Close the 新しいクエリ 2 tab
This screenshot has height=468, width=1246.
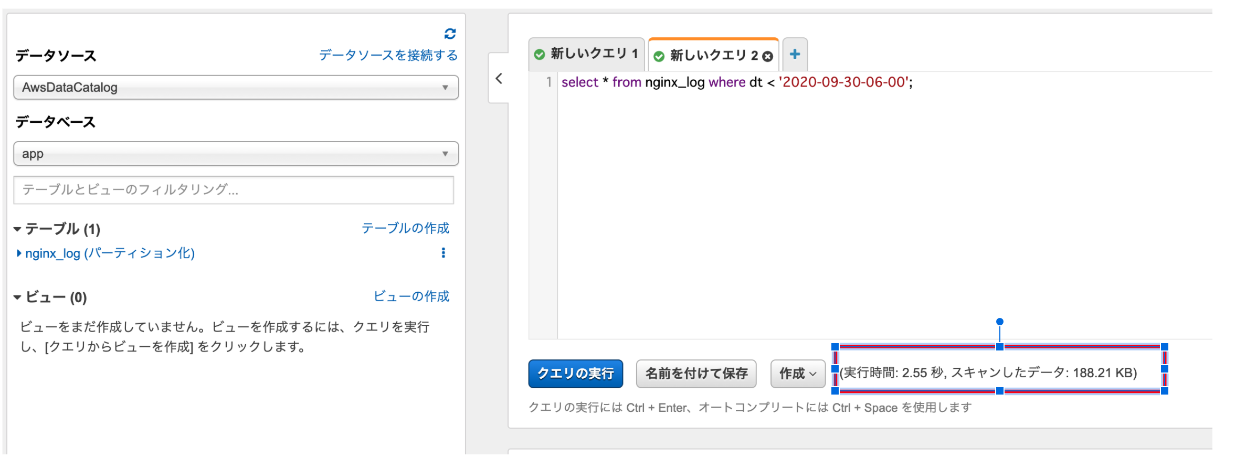[767, 56]
